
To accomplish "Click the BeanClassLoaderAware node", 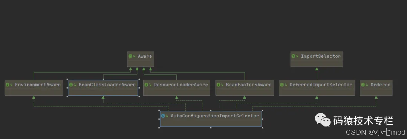I will click(x=103, y=88).
